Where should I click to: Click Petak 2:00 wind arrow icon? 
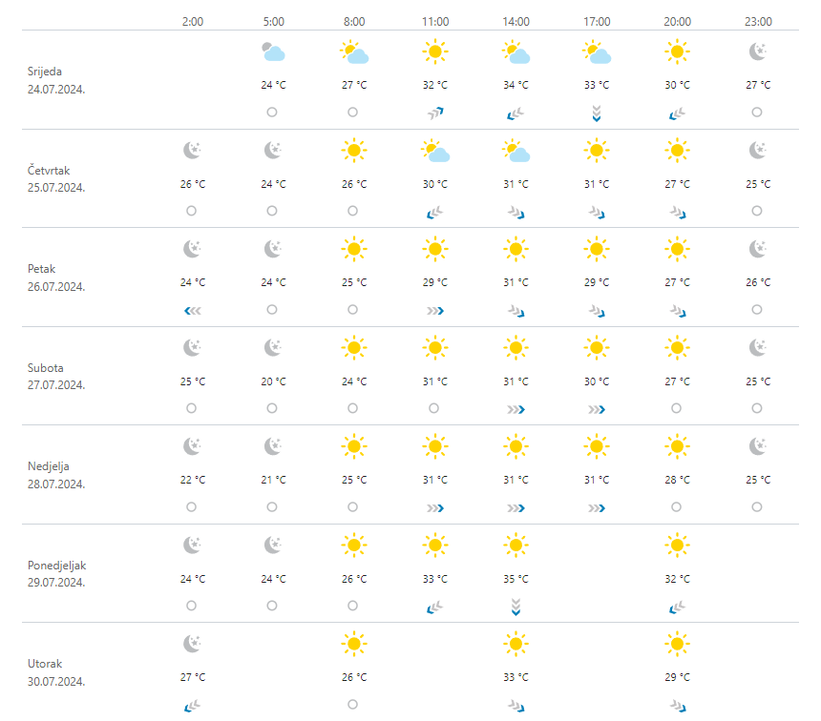tap(192, 310)
